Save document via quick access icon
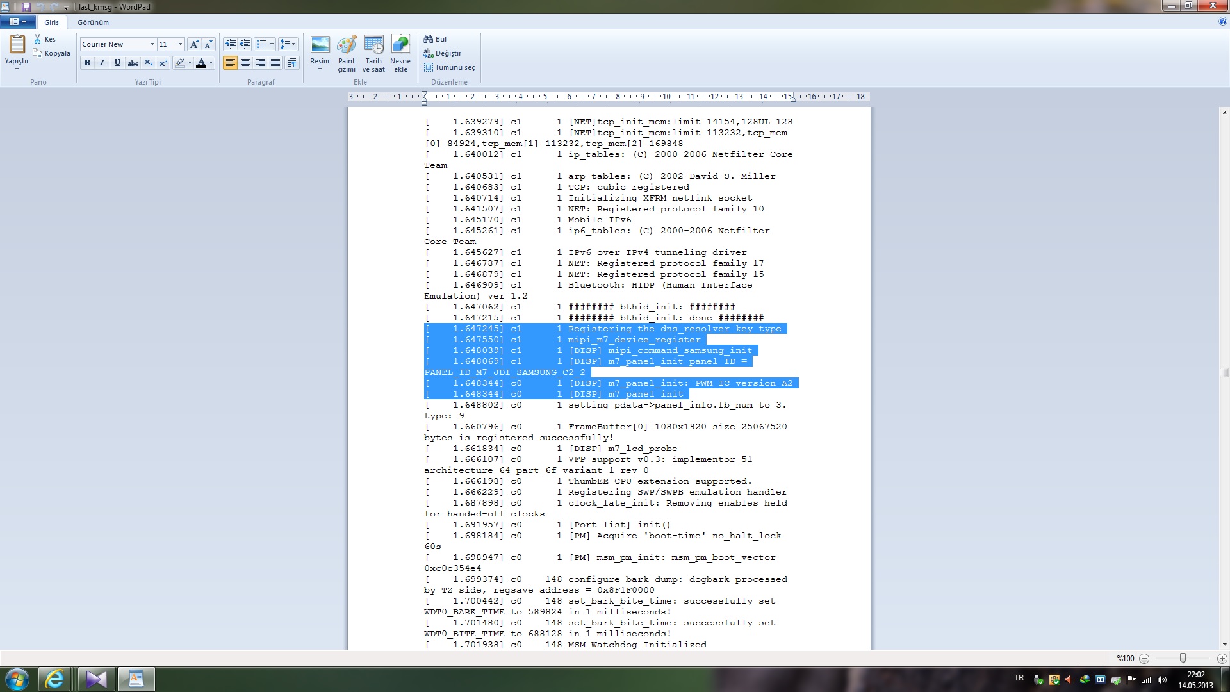Screen dimensions: 1230x692 (x=26, y=7)
